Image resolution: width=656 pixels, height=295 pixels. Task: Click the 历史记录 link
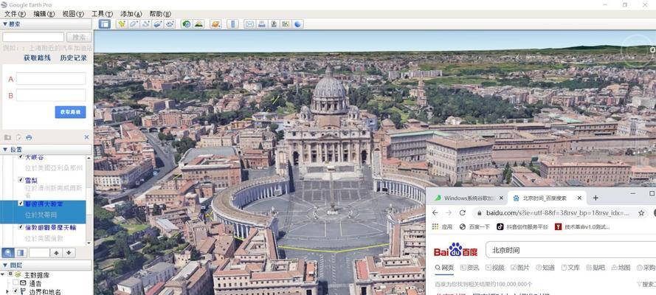click(x=74, y=58)
